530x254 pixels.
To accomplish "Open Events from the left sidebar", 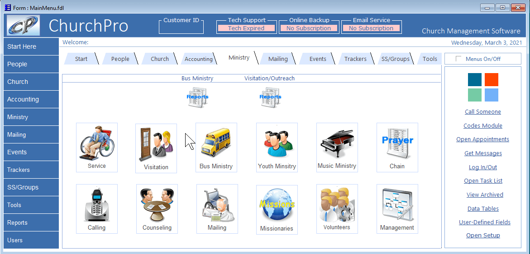I will (x=31, y=152).
